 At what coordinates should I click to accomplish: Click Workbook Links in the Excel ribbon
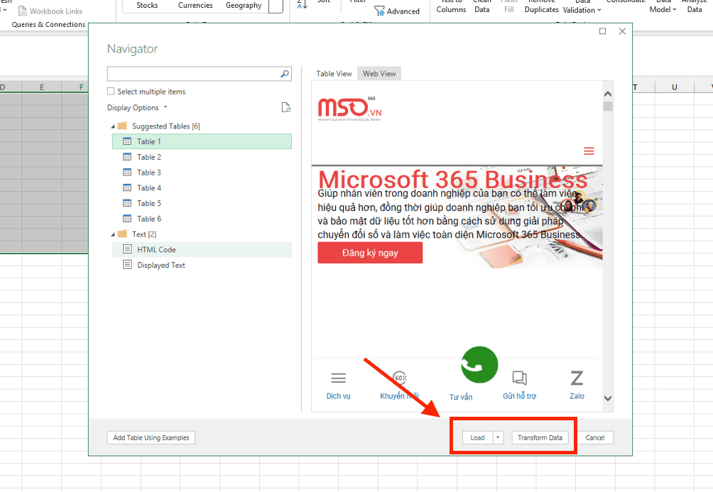pyautogui.click(x=50, y=11)
